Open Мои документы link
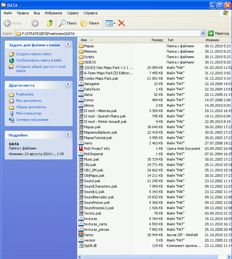 [x=29, y=101]
